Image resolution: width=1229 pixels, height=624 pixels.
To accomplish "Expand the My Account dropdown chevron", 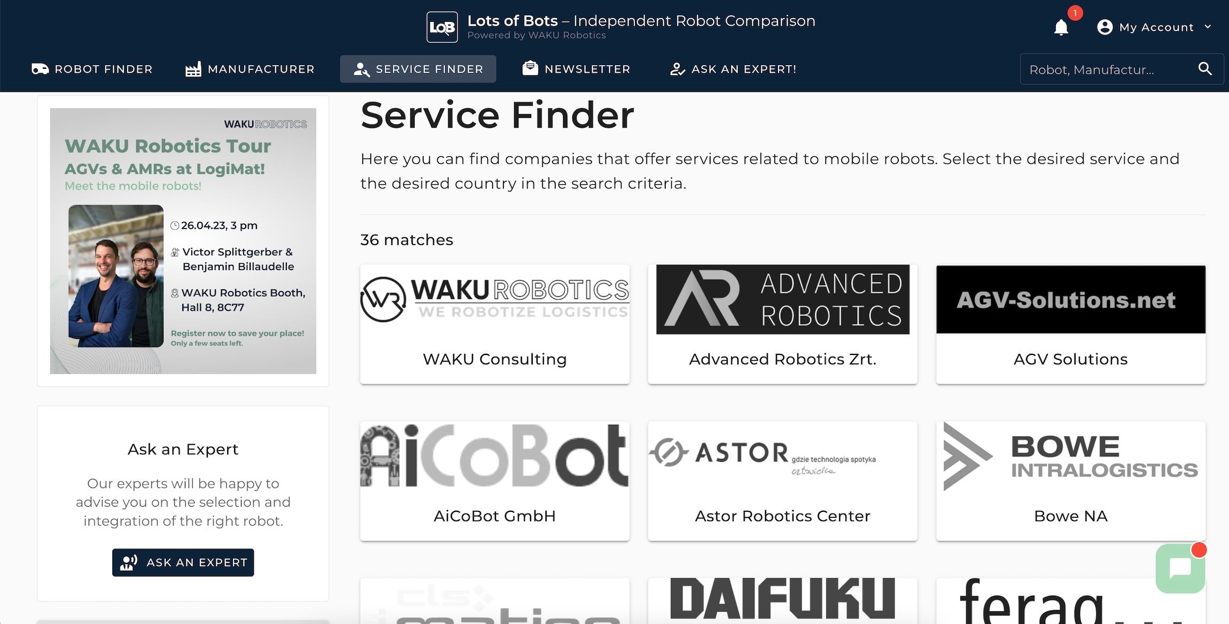I will tap(1208, 27).
